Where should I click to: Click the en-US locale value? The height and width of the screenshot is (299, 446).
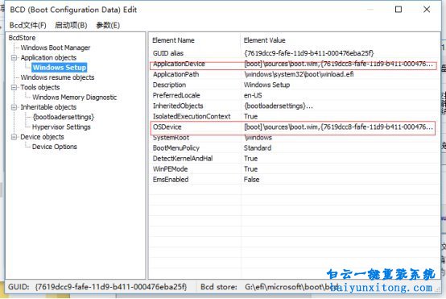tap(253, 95)
